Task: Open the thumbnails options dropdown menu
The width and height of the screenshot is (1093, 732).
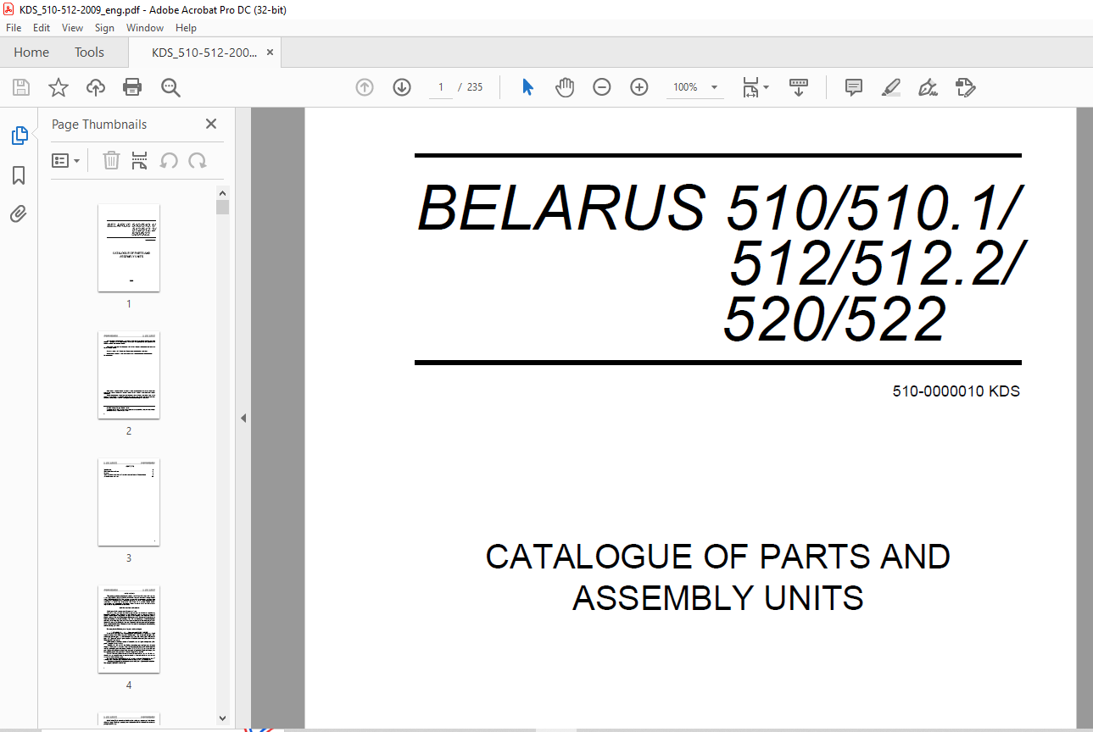Action: click(x=65, y=160)
